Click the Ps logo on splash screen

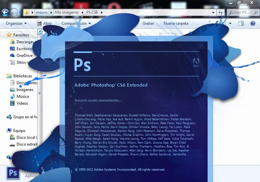(x=82, y=65)
